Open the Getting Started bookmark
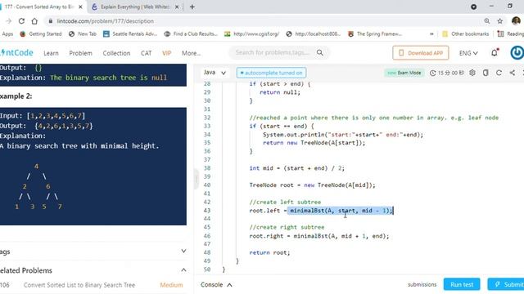This screenshot has width=524, height=294. 41,34
